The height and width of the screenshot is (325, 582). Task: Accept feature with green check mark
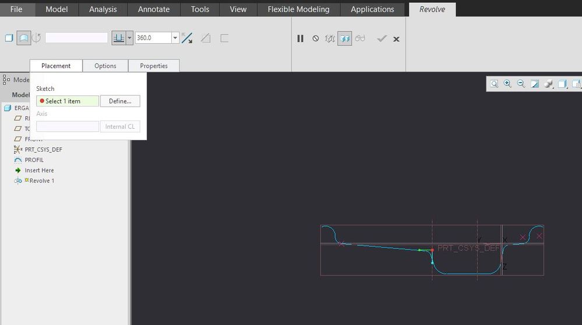click(x=382, y=38)
